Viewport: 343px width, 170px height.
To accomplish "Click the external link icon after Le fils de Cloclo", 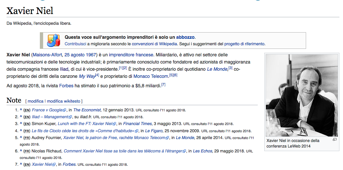I will tap(137, 131).
